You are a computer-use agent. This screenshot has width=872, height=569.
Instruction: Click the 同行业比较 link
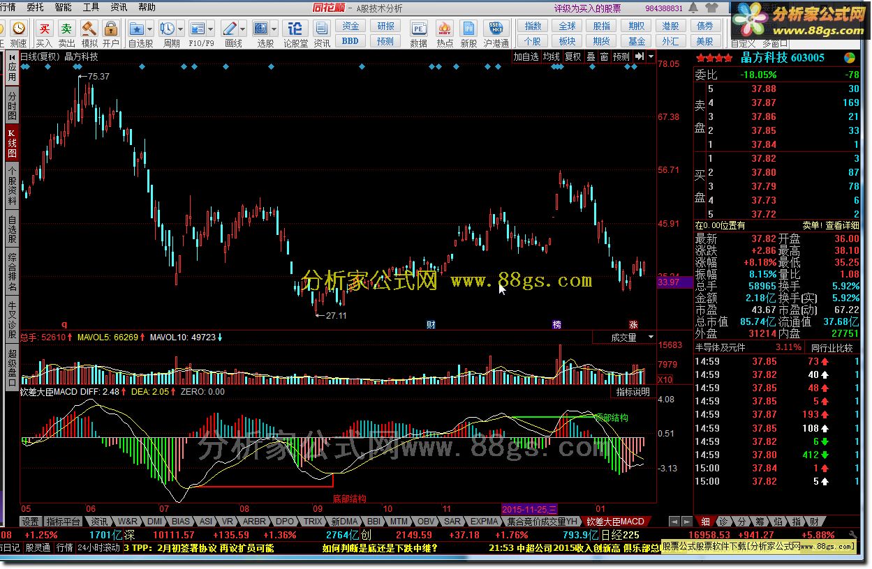[x=832, y=347]
